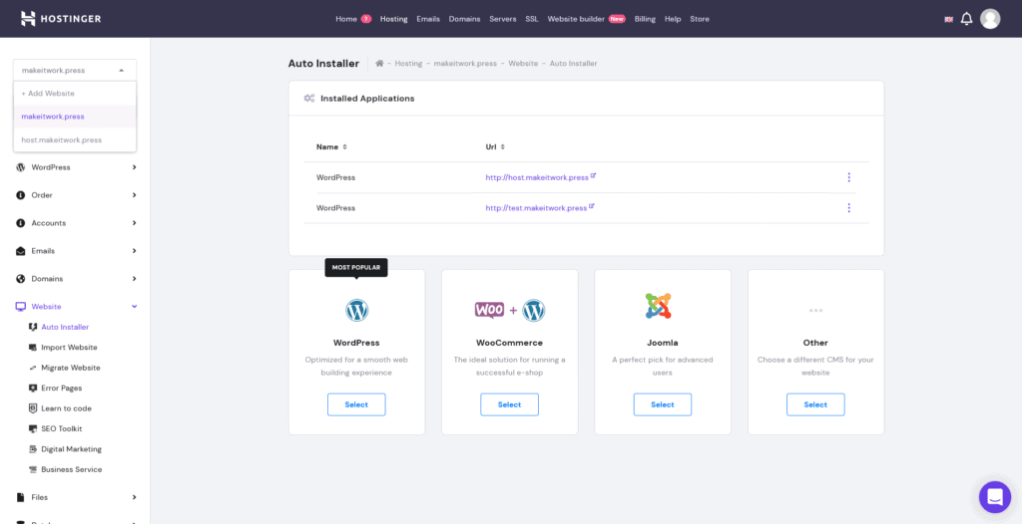This screenshot has width=1022, height=524.
Task: Open SEO Toolkit in sidebar
Action: 61,428
